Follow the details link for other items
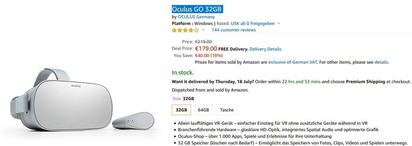Screen dimensions: 412x146 381,62
